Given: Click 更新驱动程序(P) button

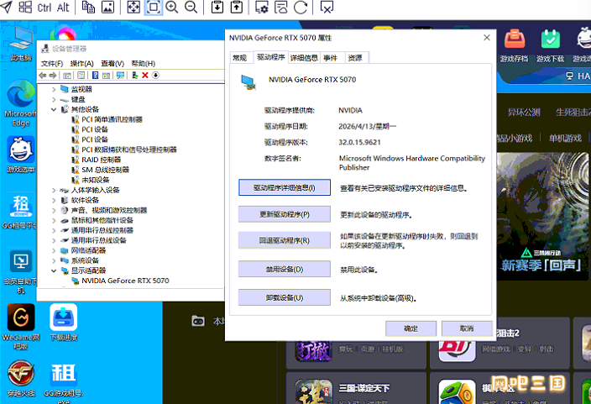Looking at the screenshot, I should [285, 214].
